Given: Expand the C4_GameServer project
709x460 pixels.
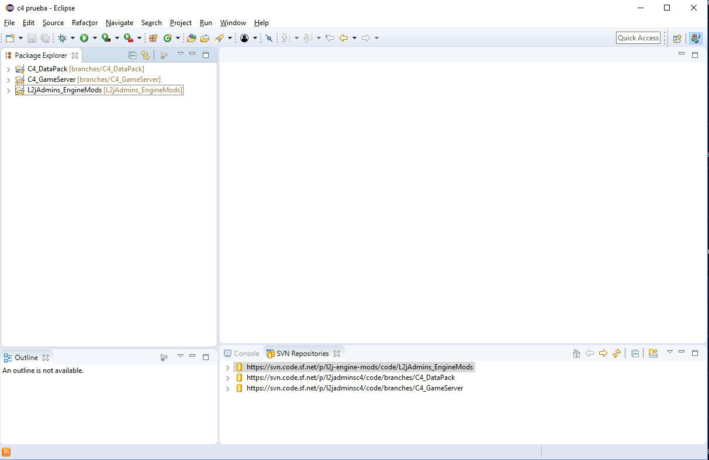Looking at the screenshot, I should (x=8, y=80).
